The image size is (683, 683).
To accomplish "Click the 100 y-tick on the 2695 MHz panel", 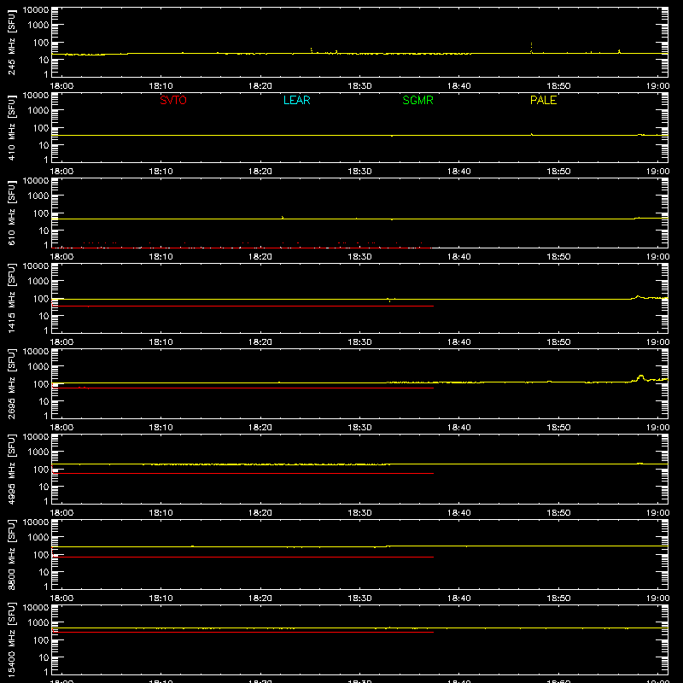I will pyautogui.click(x=41, y=384).
